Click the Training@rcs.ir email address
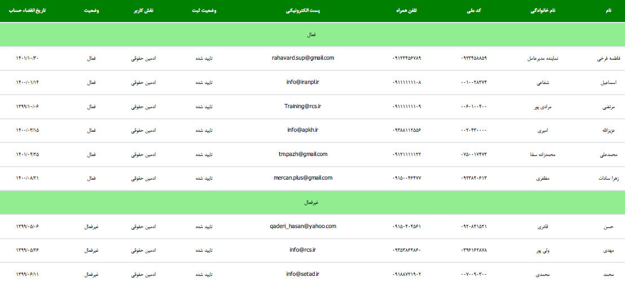This screenshot has width=625, height=286. 303,106
